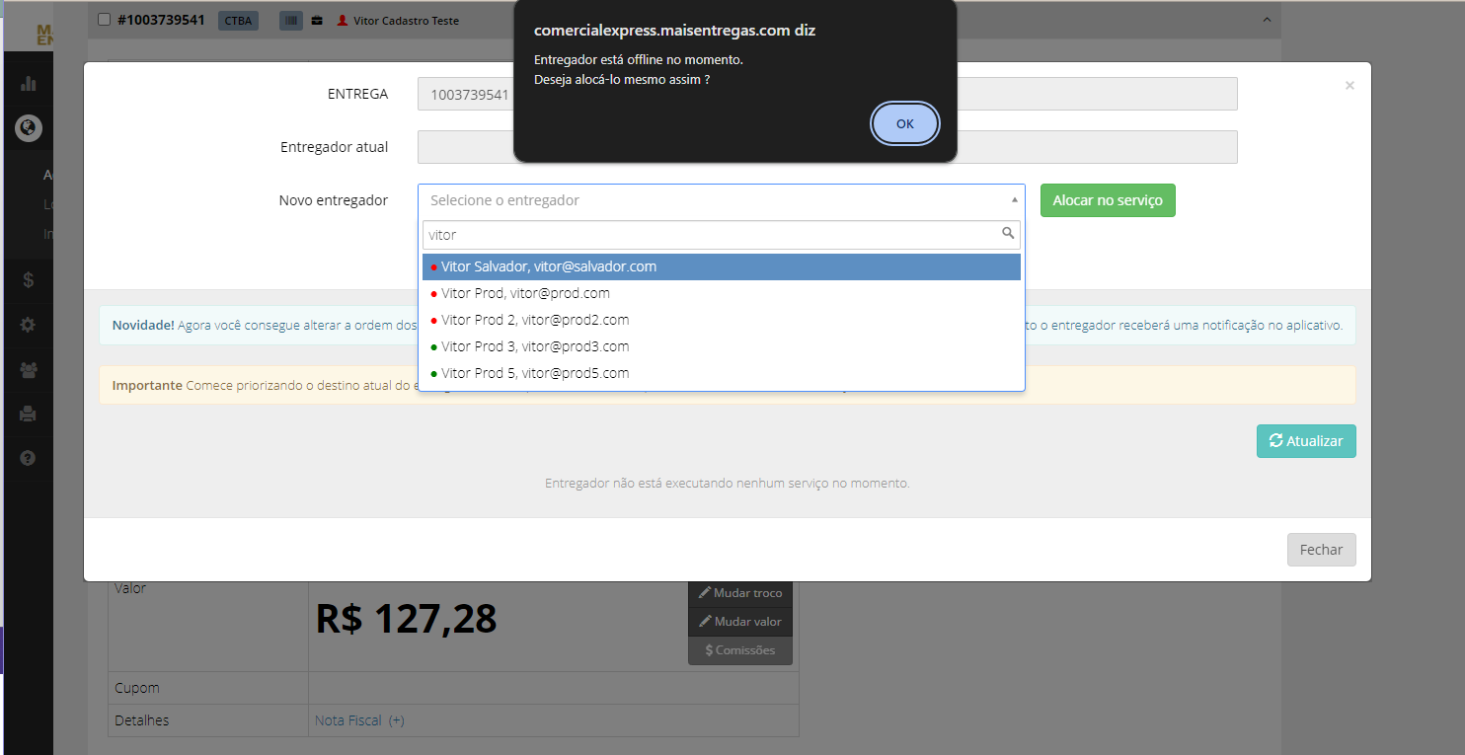The width and height of the screenshot is (1465, 755).
Task: Open the 'Selecione o entregador' dropdown
Action: 722,200
